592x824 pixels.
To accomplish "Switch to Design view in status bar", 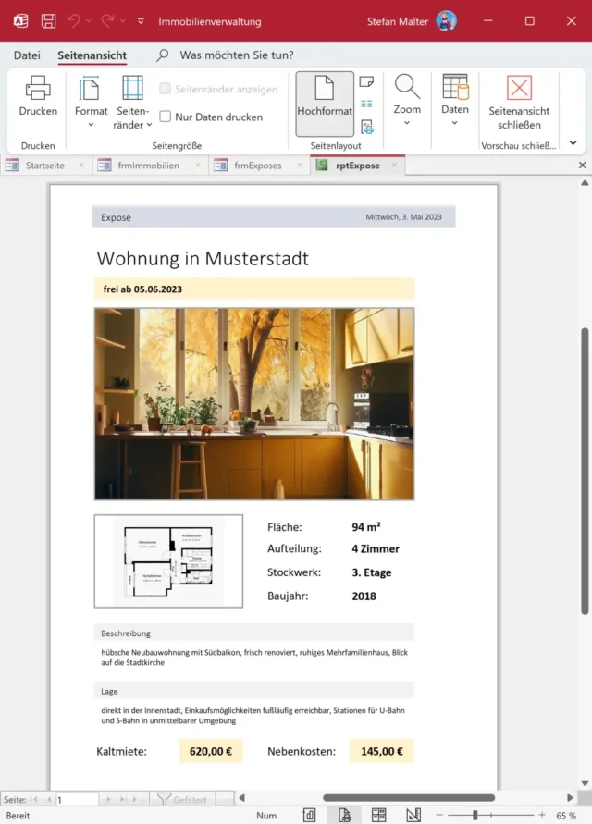I will coord(413,815).
